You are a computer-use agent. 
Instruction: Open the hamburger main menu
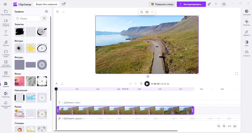[x=5, y=4]
